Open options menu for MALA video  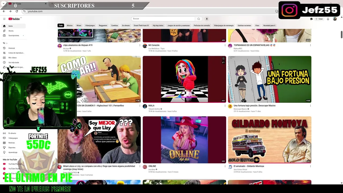point(225,106)
